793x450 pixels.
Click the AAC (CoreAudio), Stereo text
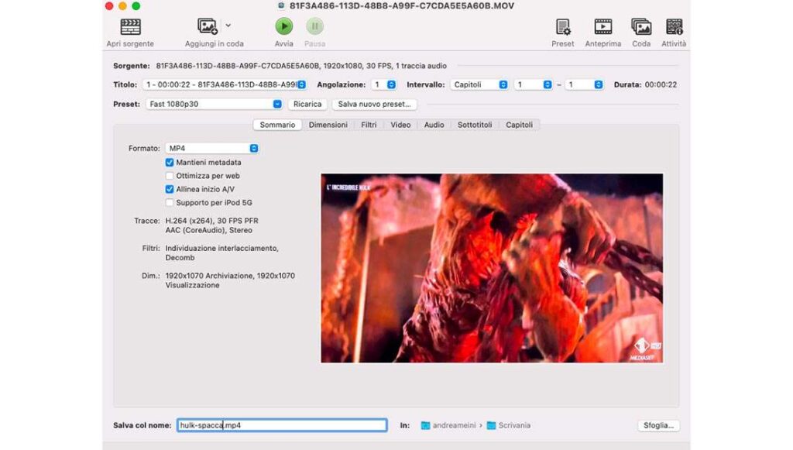point(208,230)
